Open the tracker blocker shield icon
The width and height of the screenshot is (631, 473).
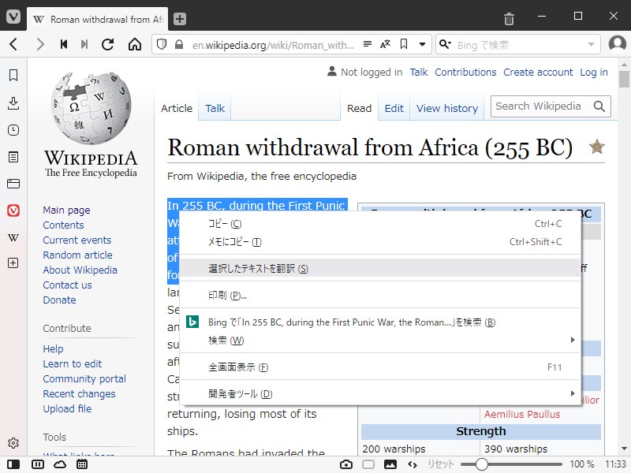click(162, 44)
